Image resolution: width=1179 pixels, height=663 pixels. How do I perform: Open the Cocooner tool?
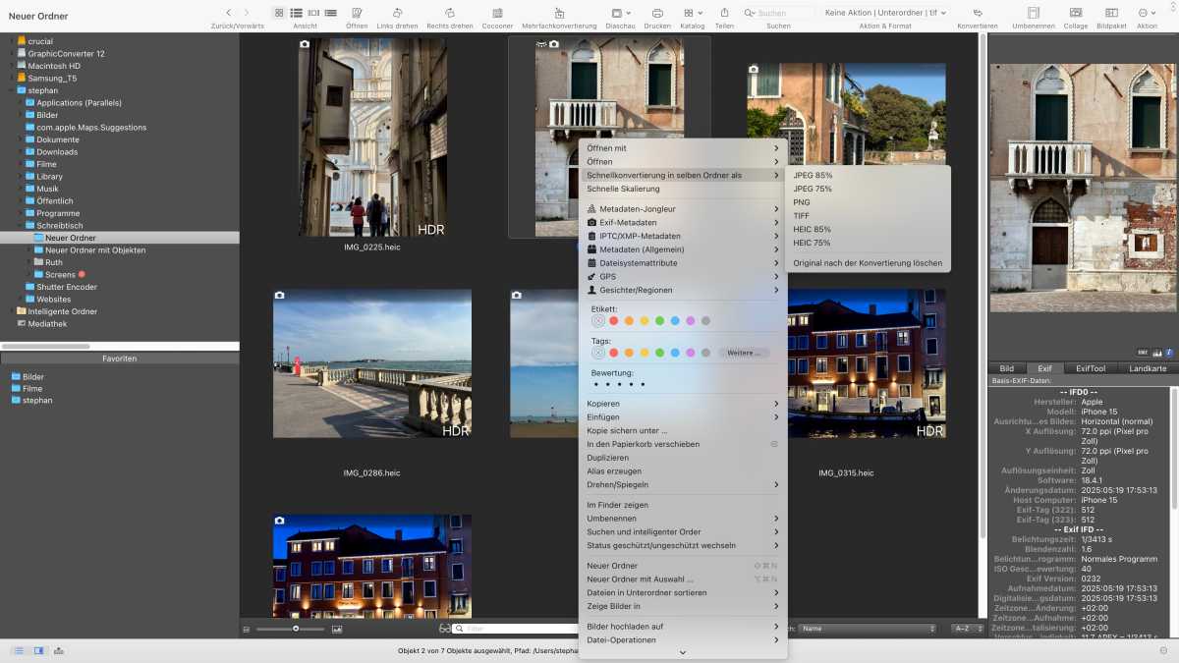tap(497, 13)
